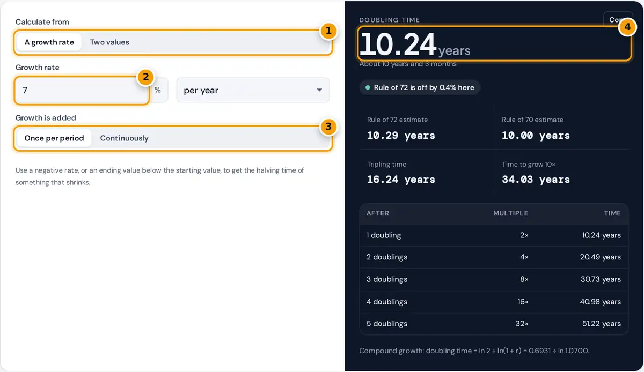
Task: Click the Copy button beside doubling time
Action: pyautogui.click(x=618, y=20)
